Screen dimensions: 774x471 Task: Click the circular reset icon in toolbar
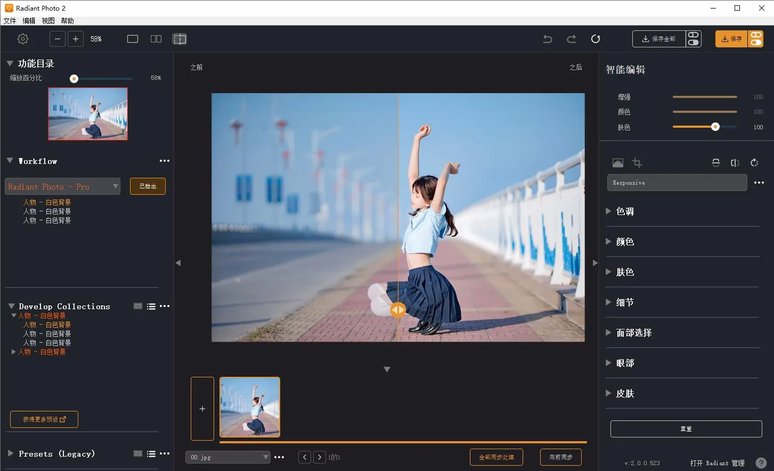pyautogui.click(x=596, y=39)
